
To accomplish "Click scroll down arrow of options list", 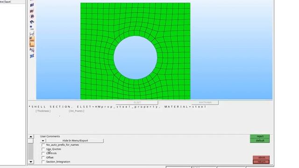I will tap(31, 162).
